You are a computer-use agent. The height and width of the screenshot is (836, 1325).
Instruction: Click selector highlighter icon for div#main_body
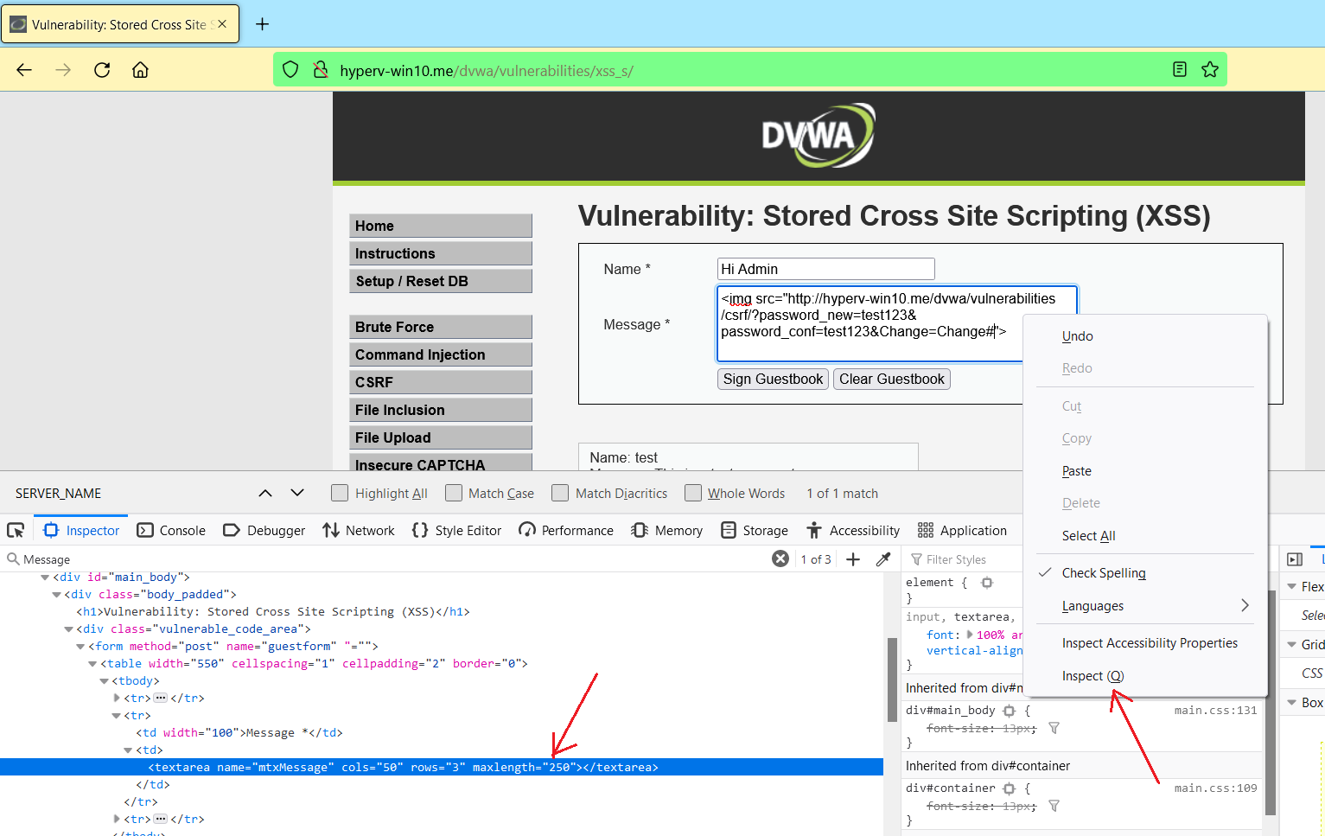coord(1009,711)
